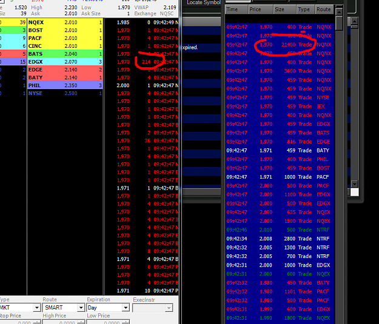Select the PHIL 2.350 ask row
Image resolution: width=379 pixels, height=324 pixels.
tap(65, 85)
